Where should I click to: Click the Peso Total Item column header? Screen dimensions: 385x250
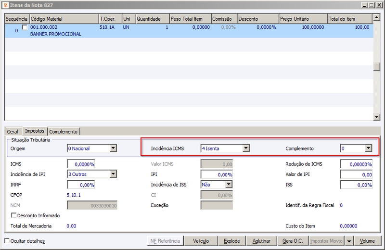190,19
